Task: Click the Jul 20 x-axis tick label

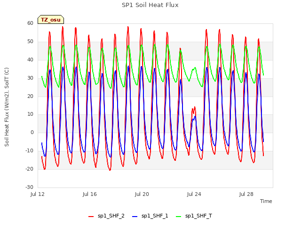Action: (142, 194)
